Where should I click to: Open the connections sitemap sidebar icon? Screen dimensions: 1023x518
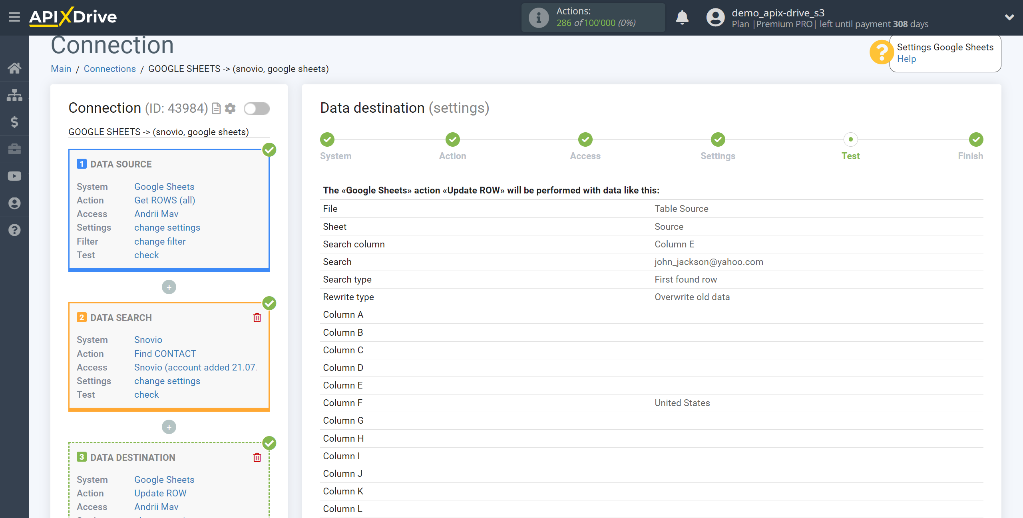tap(14, 95)
